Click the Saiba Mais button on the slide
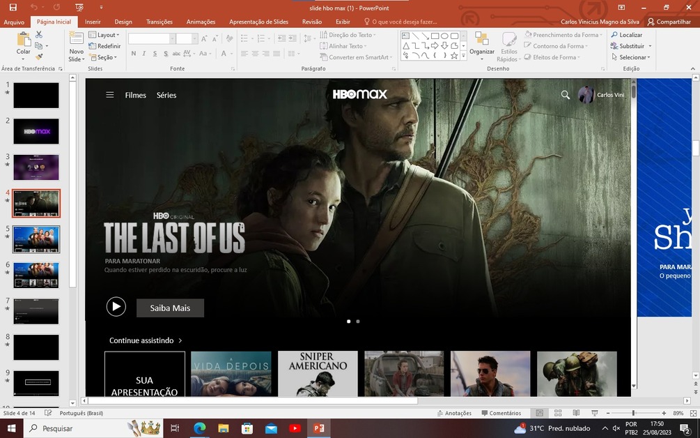 [170, 308]
